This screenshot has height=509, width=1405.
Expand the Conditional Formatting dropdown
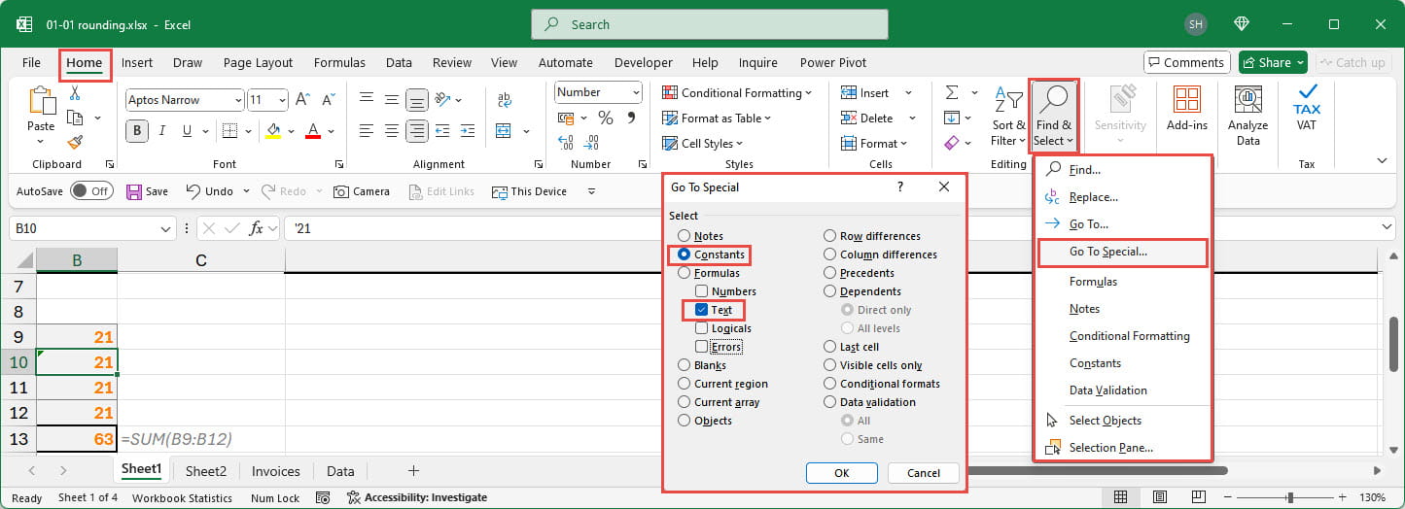click(737, 92)
